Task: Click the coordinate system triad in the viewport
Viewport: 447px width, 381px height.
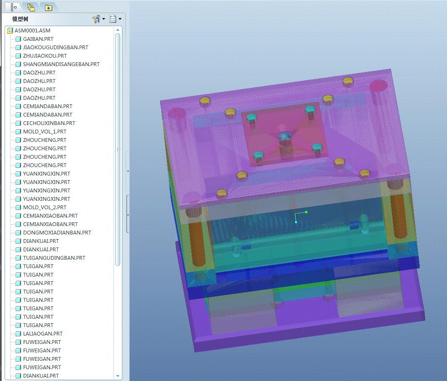Action: pyautogui.click(x=299, y=213)
